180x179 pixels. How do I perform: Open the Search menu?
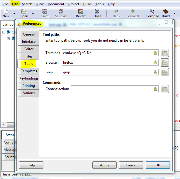pos(27,4)
